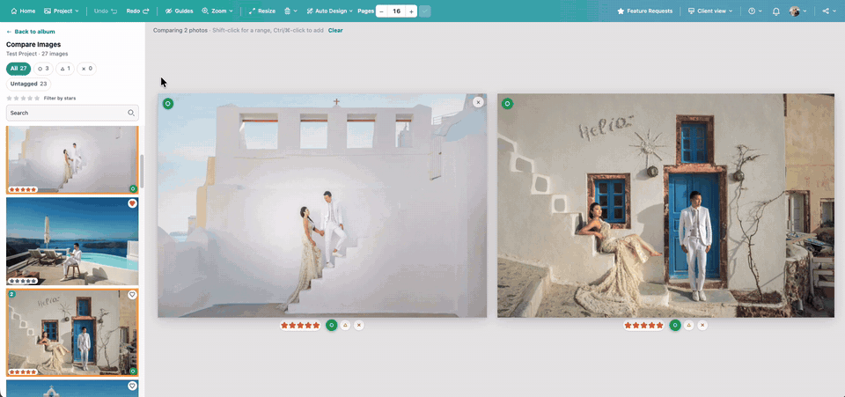Viewport: 845px width, 397px height.
Task: Click star rating below left photo
Action: (x=300, y=326)
